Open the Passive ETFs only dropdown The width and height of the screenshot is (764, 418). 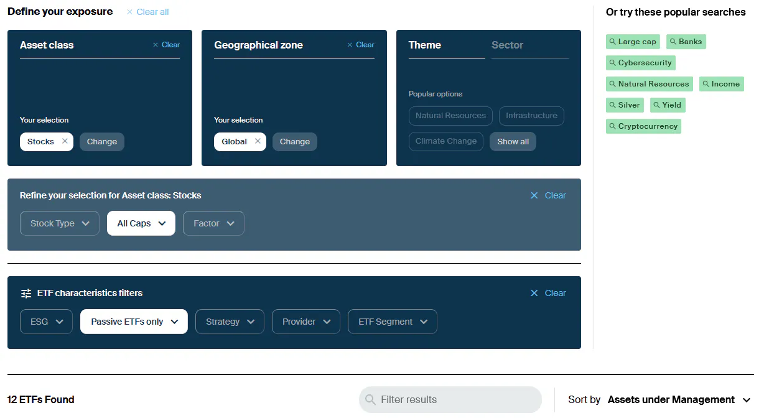[134, 322]
